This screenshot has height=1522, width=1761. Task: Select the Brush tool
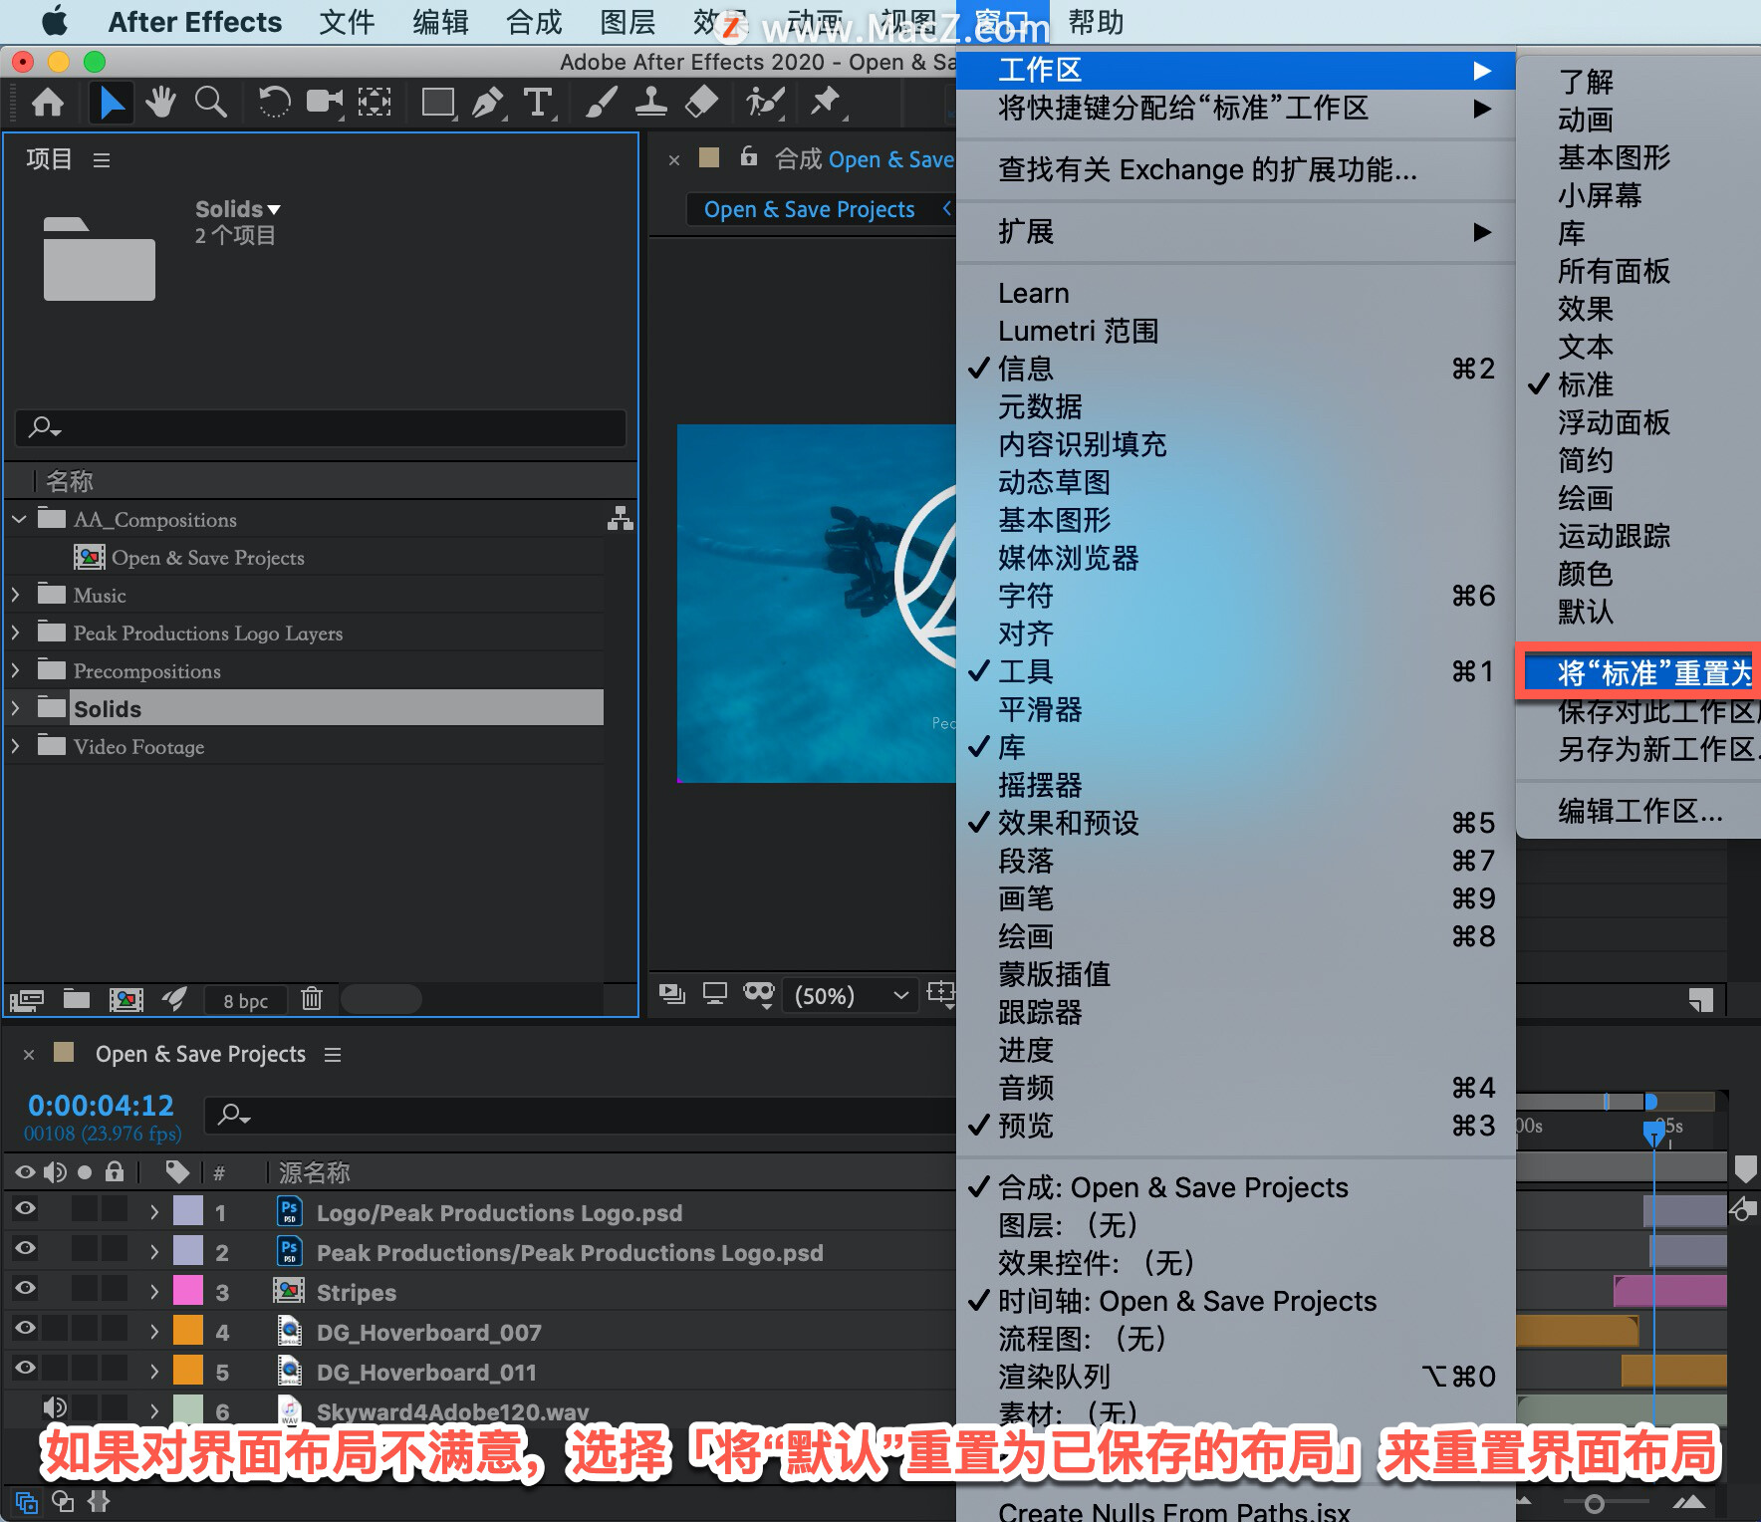(x=601, y=102)
